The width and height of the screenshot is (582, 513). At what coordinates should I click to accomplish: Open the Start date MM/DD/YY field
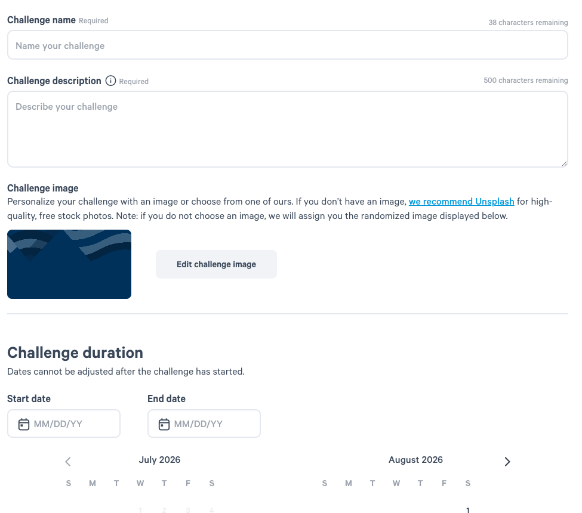[x=64, y=424]
